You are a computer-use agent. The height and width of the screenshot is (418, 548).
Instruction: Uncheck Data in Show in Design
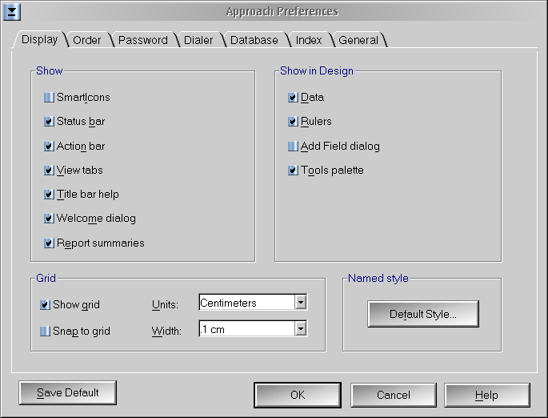(293, 97)
